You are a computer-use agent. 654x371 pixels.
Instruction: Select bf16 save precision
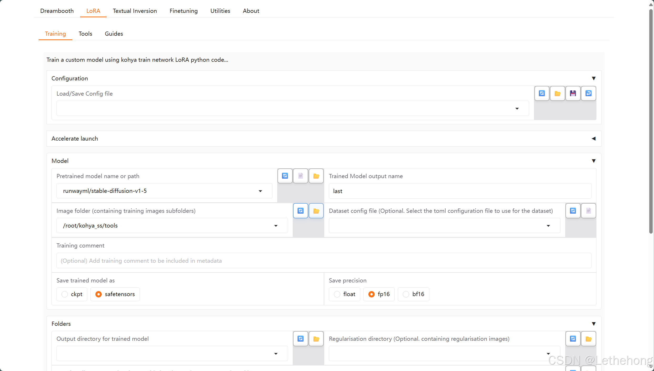click(406, 294)
